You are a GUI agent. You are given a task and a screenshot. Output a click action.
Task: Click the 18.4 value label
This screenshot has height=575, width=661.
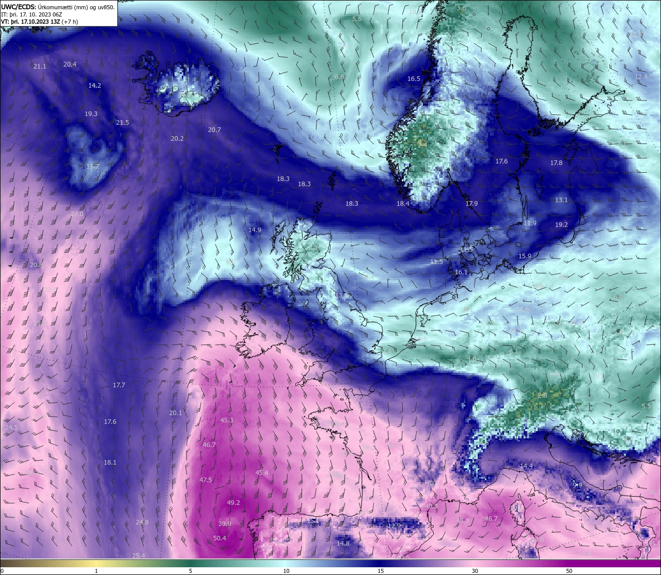[403, 204]
